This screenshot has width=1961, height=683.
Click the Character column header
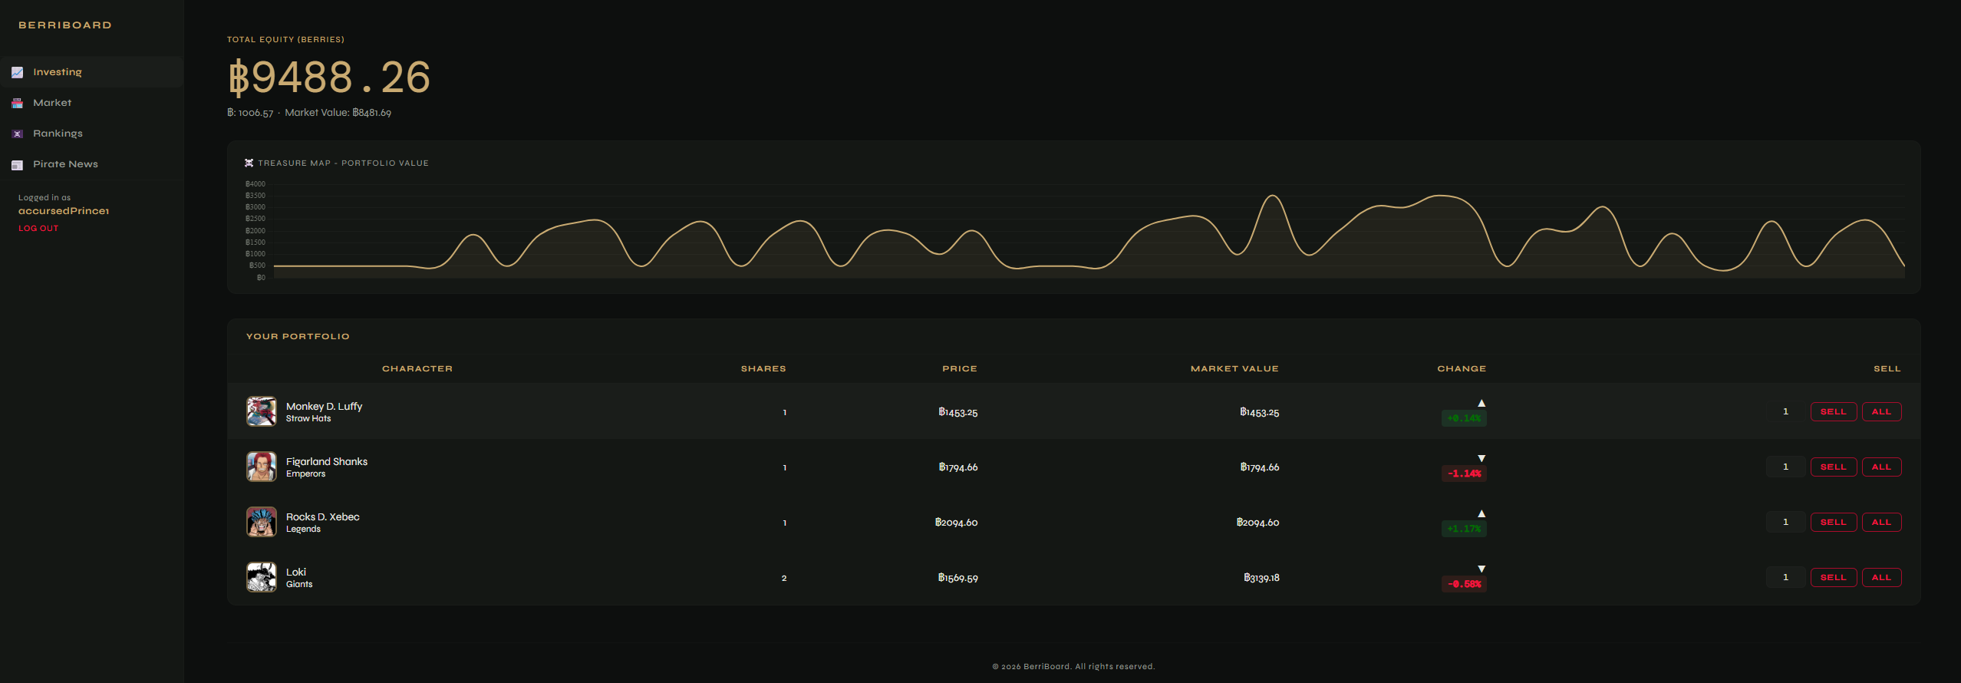417,369
